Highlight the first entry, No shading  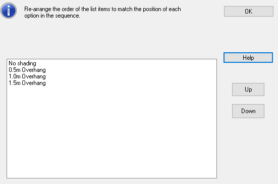pyautogui.click(x=22, y=63)
